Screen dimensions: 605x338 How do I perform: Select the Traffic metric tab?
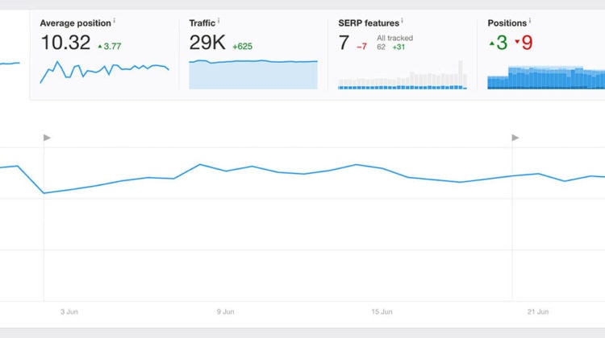click(x=253, y=55)
